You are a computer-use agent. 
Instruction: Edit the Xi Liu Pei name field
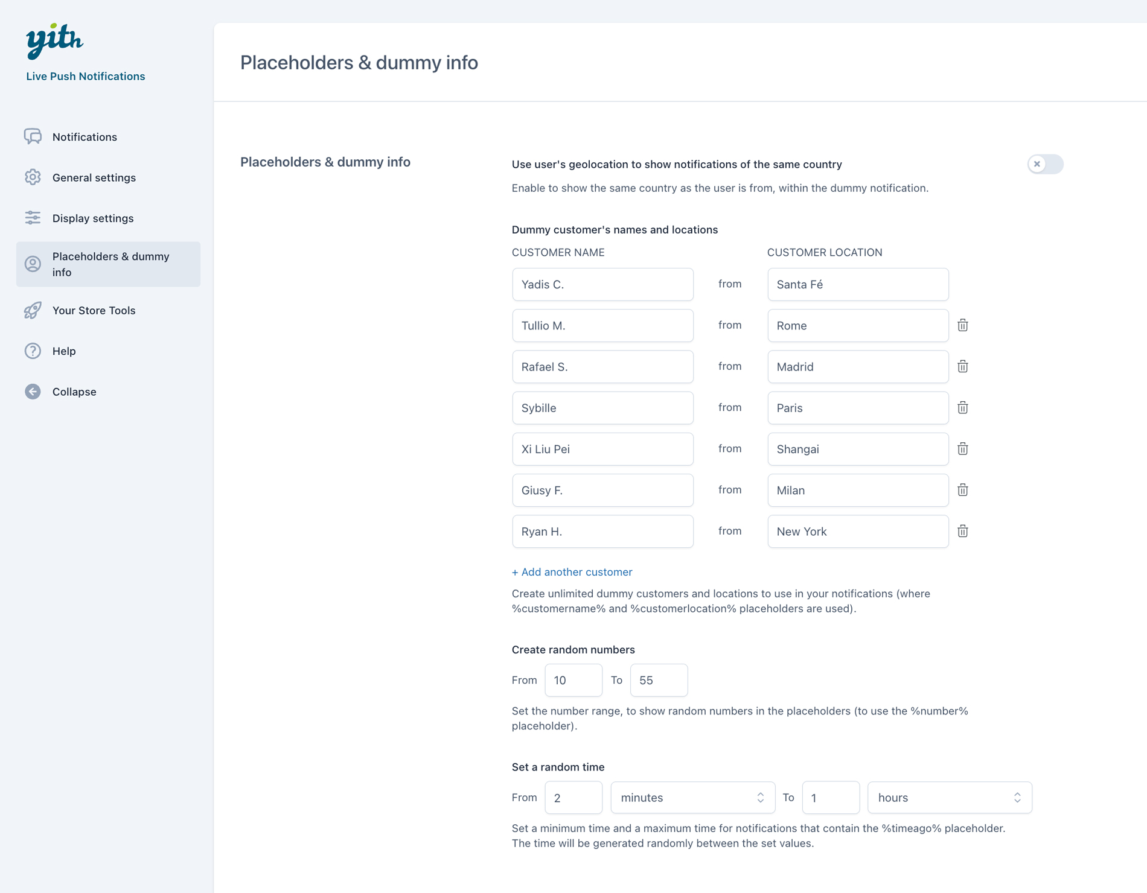point(602,449)
